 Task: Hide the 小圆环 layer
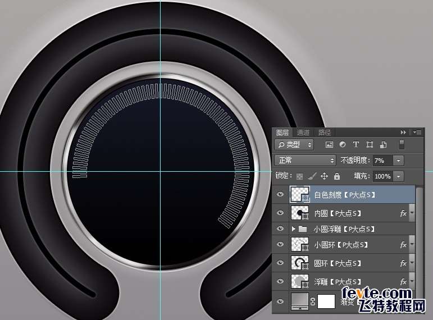tap(280, 244)
